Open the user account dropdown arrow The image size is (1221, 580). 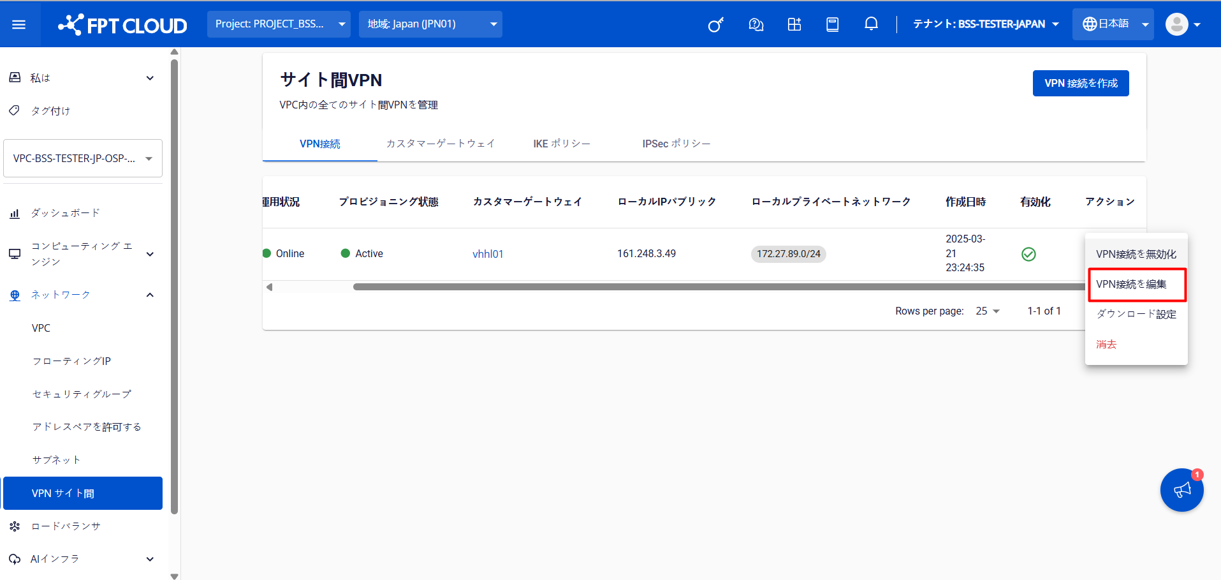[1197, 25]
